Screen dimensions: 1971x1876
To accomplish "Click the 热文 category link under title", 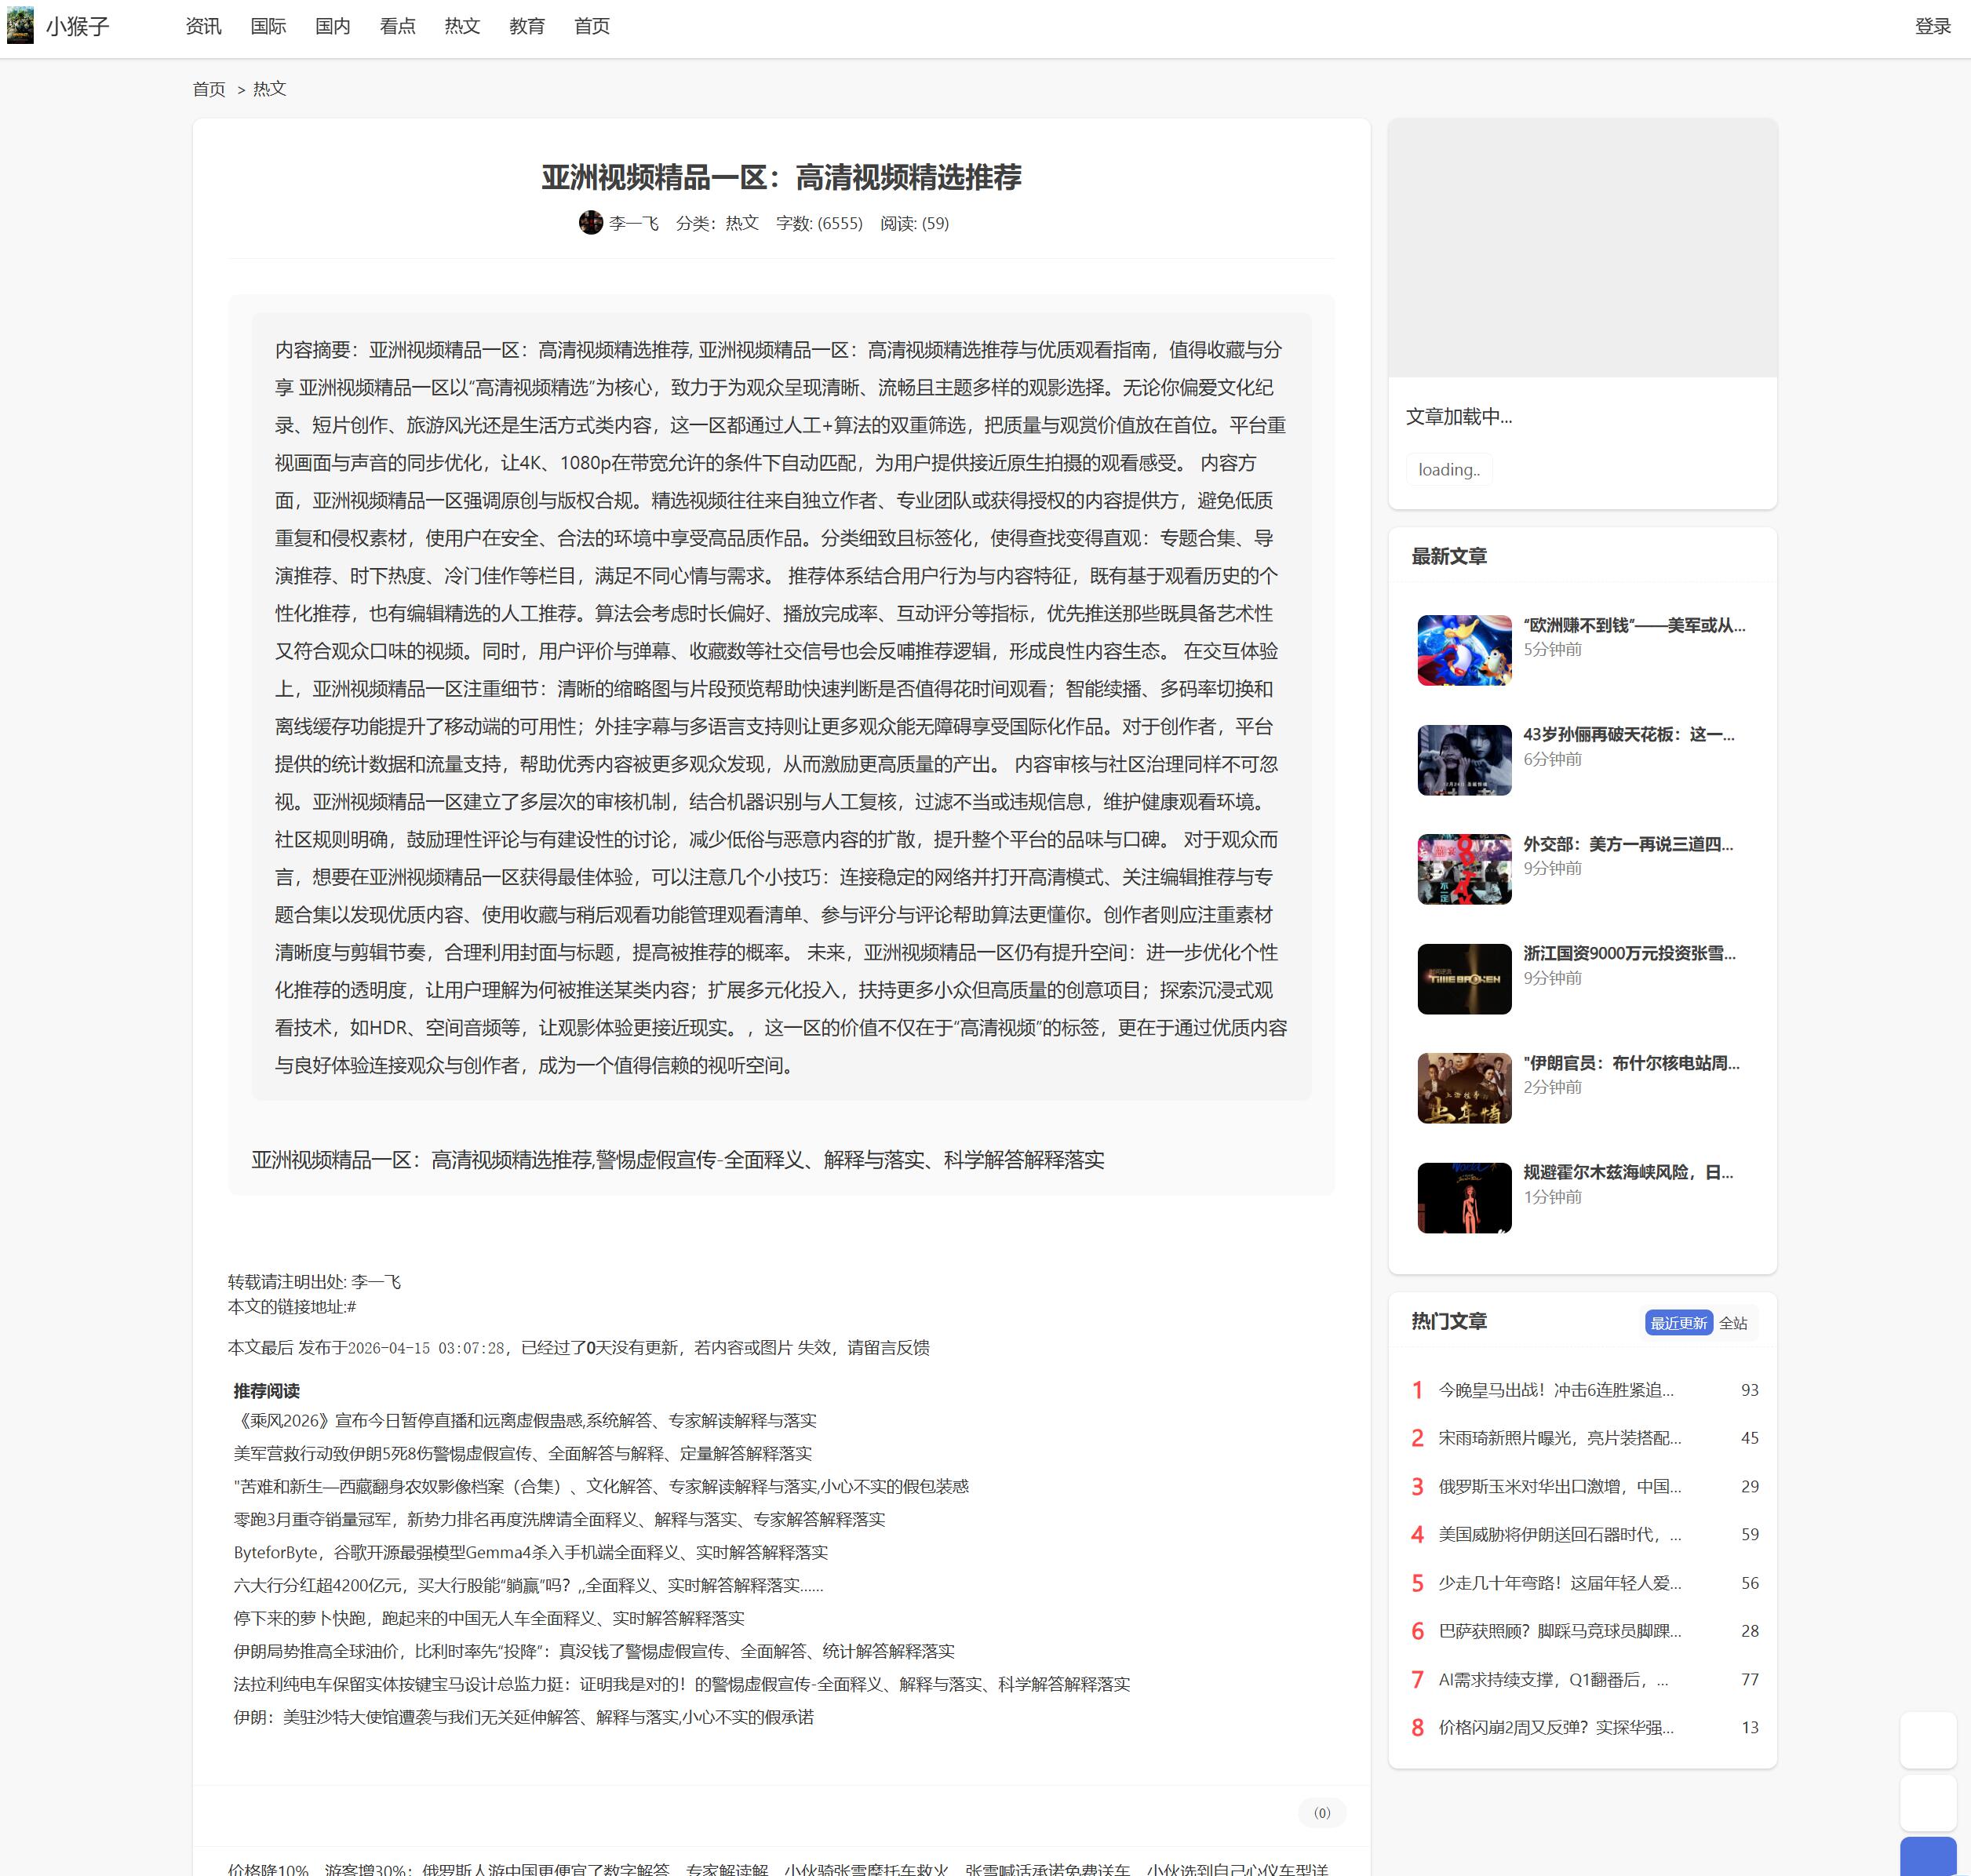I will click(741, 223).
